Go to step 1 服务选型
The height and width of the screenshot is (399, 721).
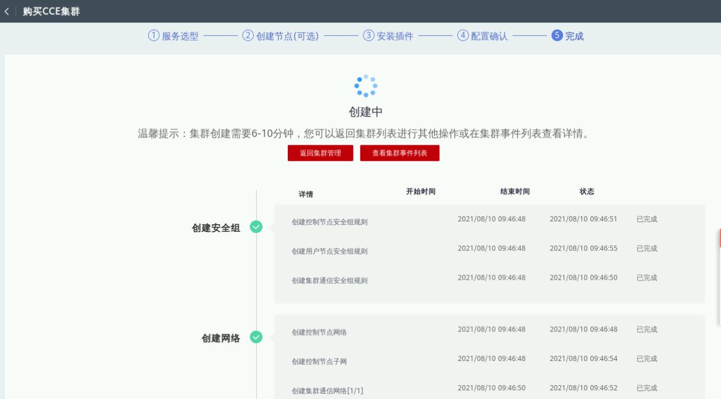point(173,36)
